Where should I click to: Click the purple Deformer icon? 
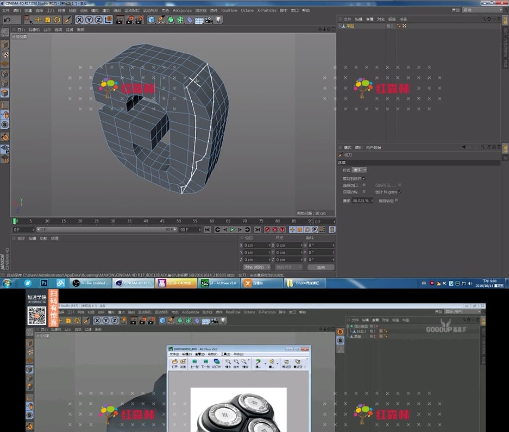click(190, 20)
